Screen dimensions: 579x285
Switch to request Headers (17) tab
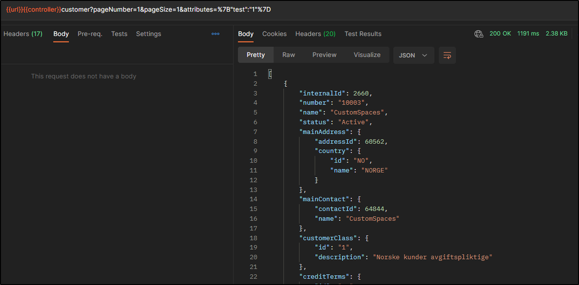point(23,34)
